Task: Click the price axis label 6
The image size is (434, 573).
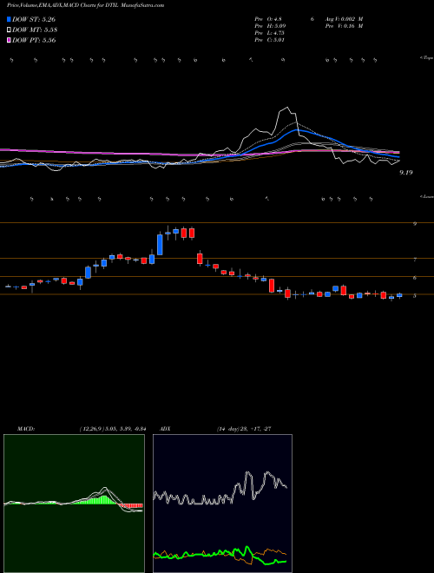Action: 415,278
